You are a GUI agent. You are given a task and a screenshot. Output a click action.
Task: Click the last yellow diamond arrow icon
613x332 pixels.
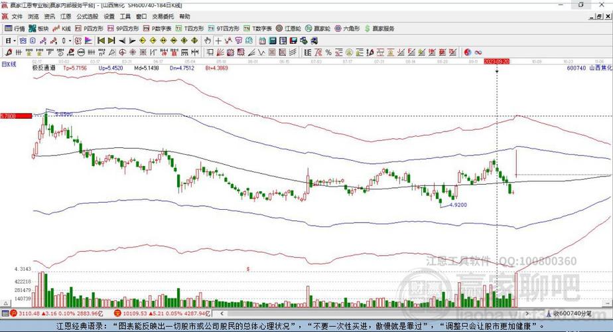[x=194, y=41]
